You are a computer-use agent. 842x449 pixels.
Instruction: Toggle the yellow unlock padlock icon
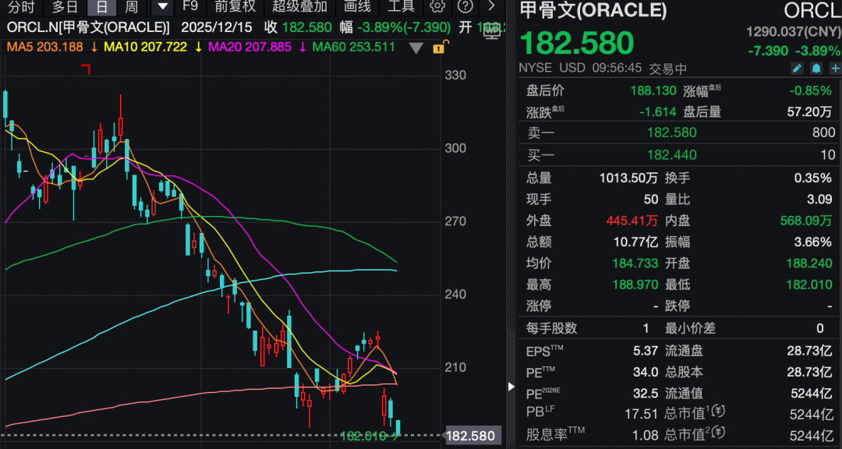(439, 48)
